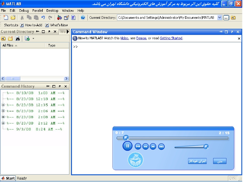Image resolution: width=243 pixels, height=182 pixels.
Task: Open the Getting Started link
Action: tap(171, 38)
